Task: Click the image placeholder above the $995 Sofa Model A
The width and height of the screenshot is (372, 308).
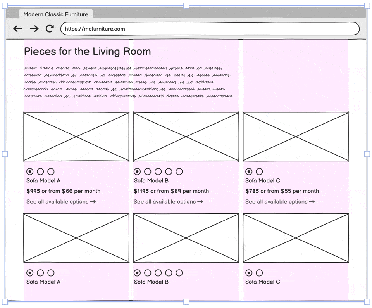Action: click(x=76, y=137)
